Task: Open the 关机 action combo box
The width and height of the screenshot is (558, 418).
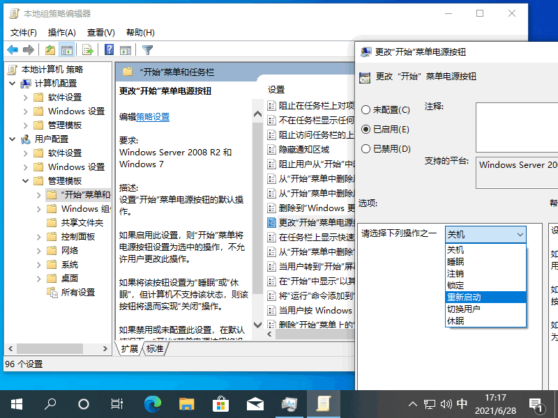Action: click(x=485, y=235)
